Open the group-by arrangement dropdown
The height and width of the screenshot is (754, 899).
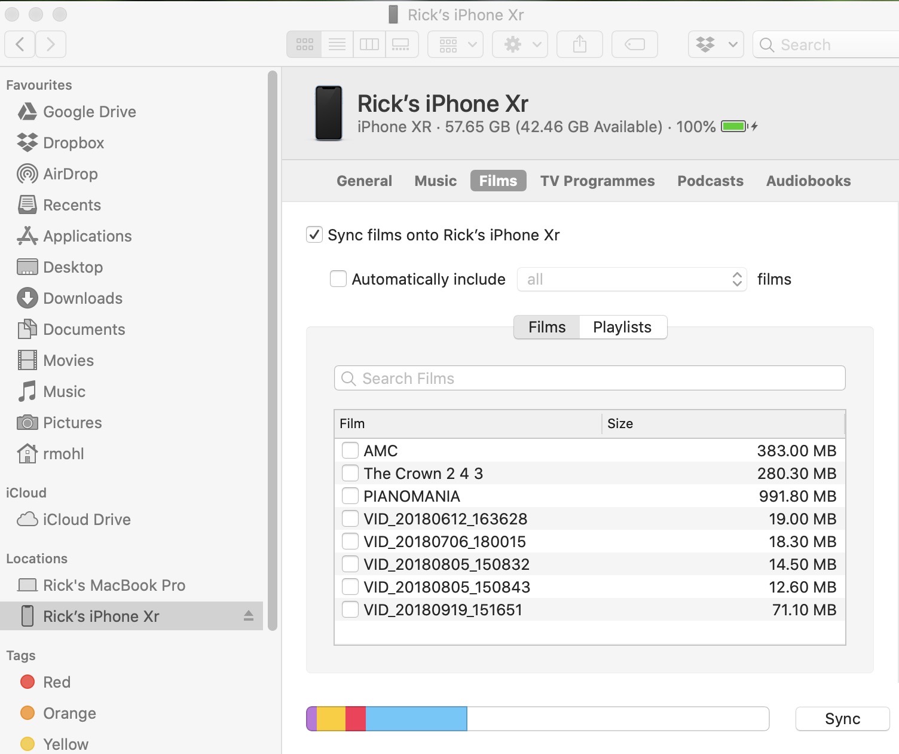coord(455,44)
